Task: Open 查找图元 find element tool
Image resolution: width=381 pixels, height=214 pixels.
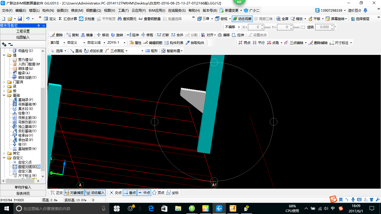Action: click(127, 19)
